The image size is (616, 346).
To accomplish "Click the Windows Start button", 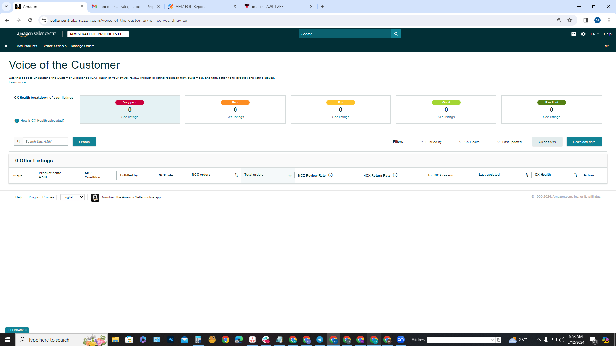I will [8, 340].
